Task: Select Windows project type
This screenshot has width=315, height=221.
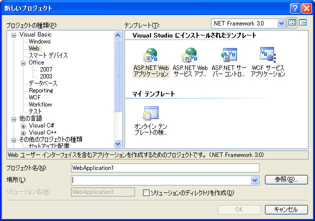Action: click(39, 41)
